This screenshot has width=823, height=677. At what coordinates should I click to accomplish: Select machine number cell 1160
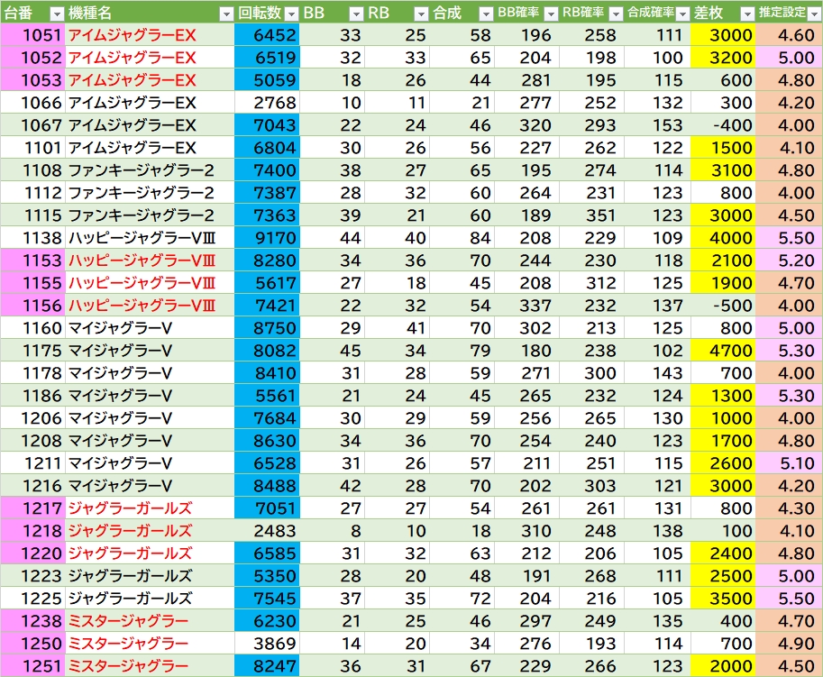32,328
